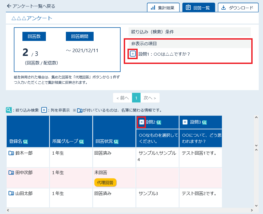The width and height of the screenshot is (263, 214).
Task: Hide the 設問2 column with X box
Action: (x=142, y=122)
